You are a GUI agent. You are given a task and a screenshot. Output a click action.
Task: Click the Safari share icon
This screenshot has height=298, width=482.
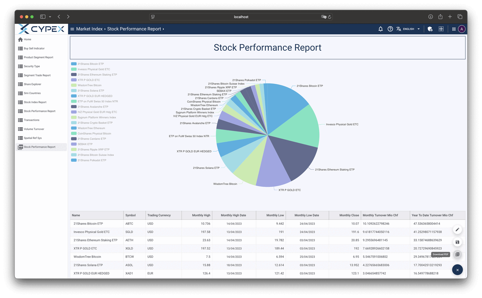pos(440,17)
